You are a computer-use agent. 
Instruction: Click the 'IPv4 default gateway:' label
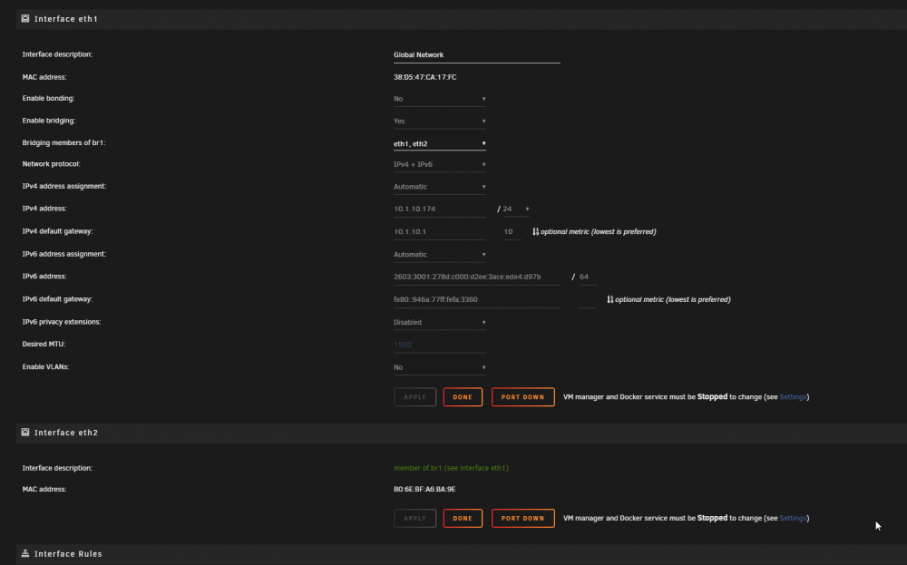pyautogui.click(x=57, y=230)
